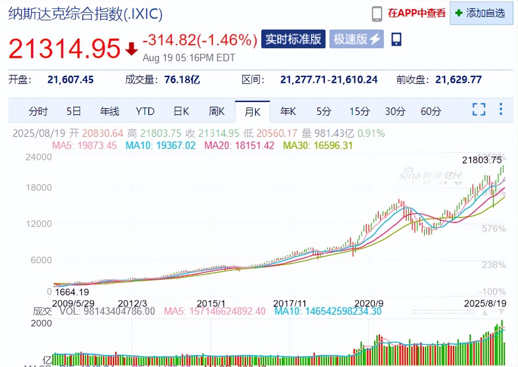Image resolution: width=518 pixels, height=367 pixels.
Task: Click the date label 2015/1 on axis
Action: click(211, 303)
